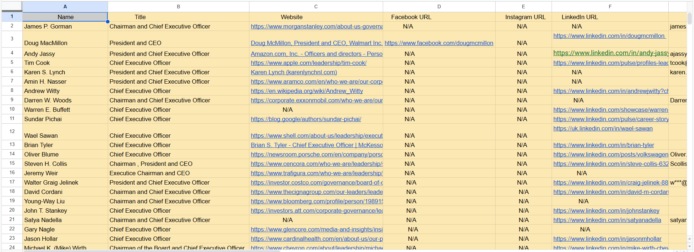Screen dimensions: 694x252
Task: Select column F header
Action: point(610,6)
